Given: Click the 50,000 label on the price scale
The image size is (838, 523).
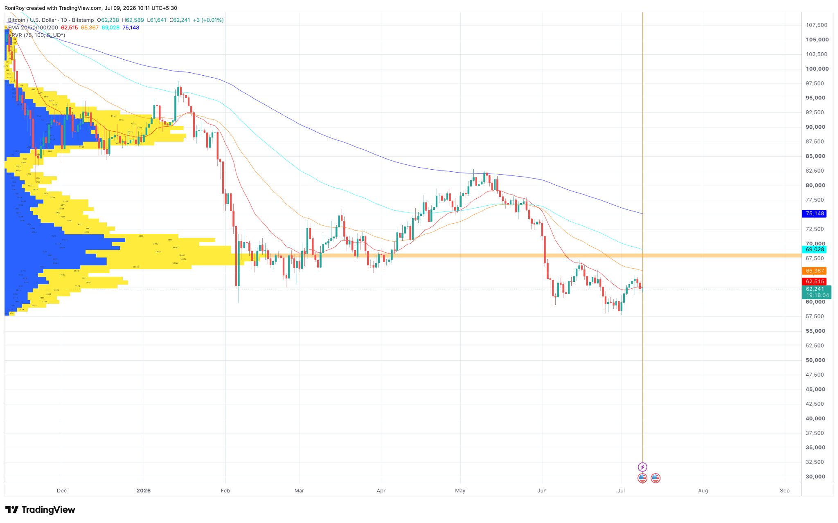Looking at the screenshot, I should coord(815,360).
